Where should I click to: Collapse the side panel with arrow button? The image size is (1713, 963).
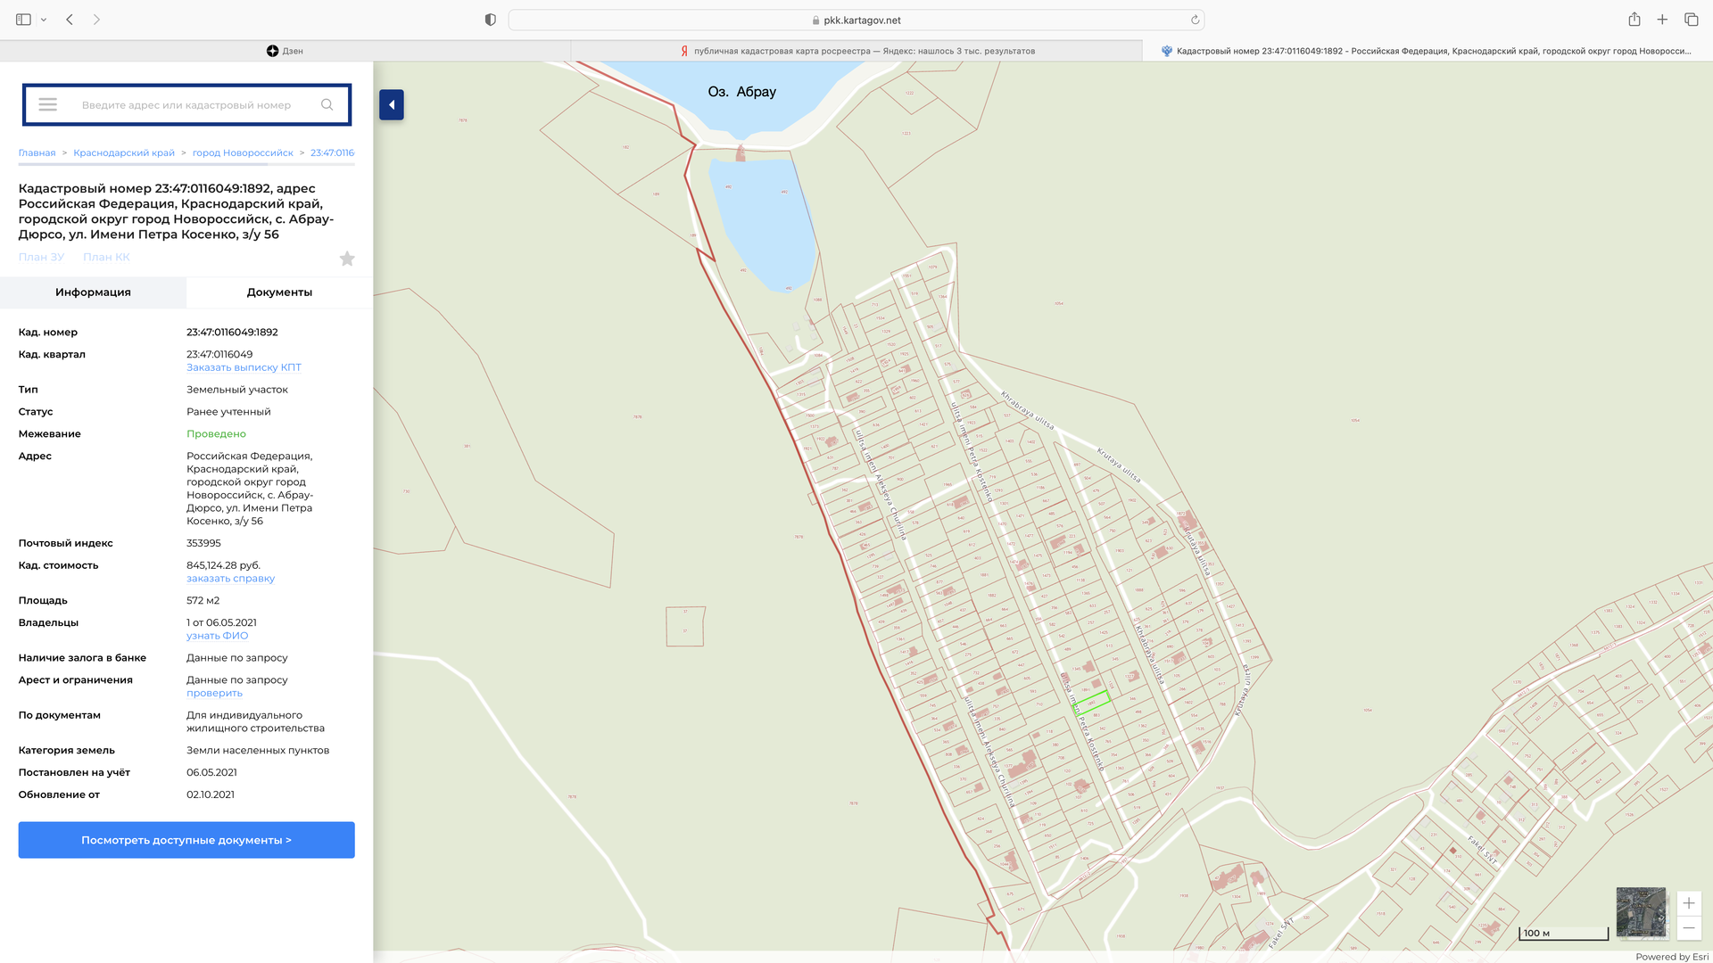click(392, 105)
